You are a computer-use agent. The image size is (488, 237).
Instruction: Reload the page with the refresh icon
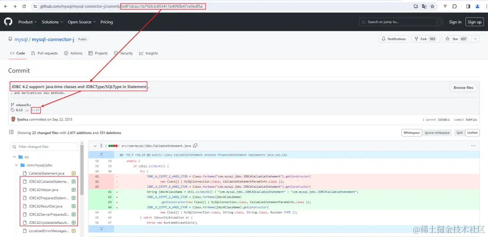click(24, 6)
